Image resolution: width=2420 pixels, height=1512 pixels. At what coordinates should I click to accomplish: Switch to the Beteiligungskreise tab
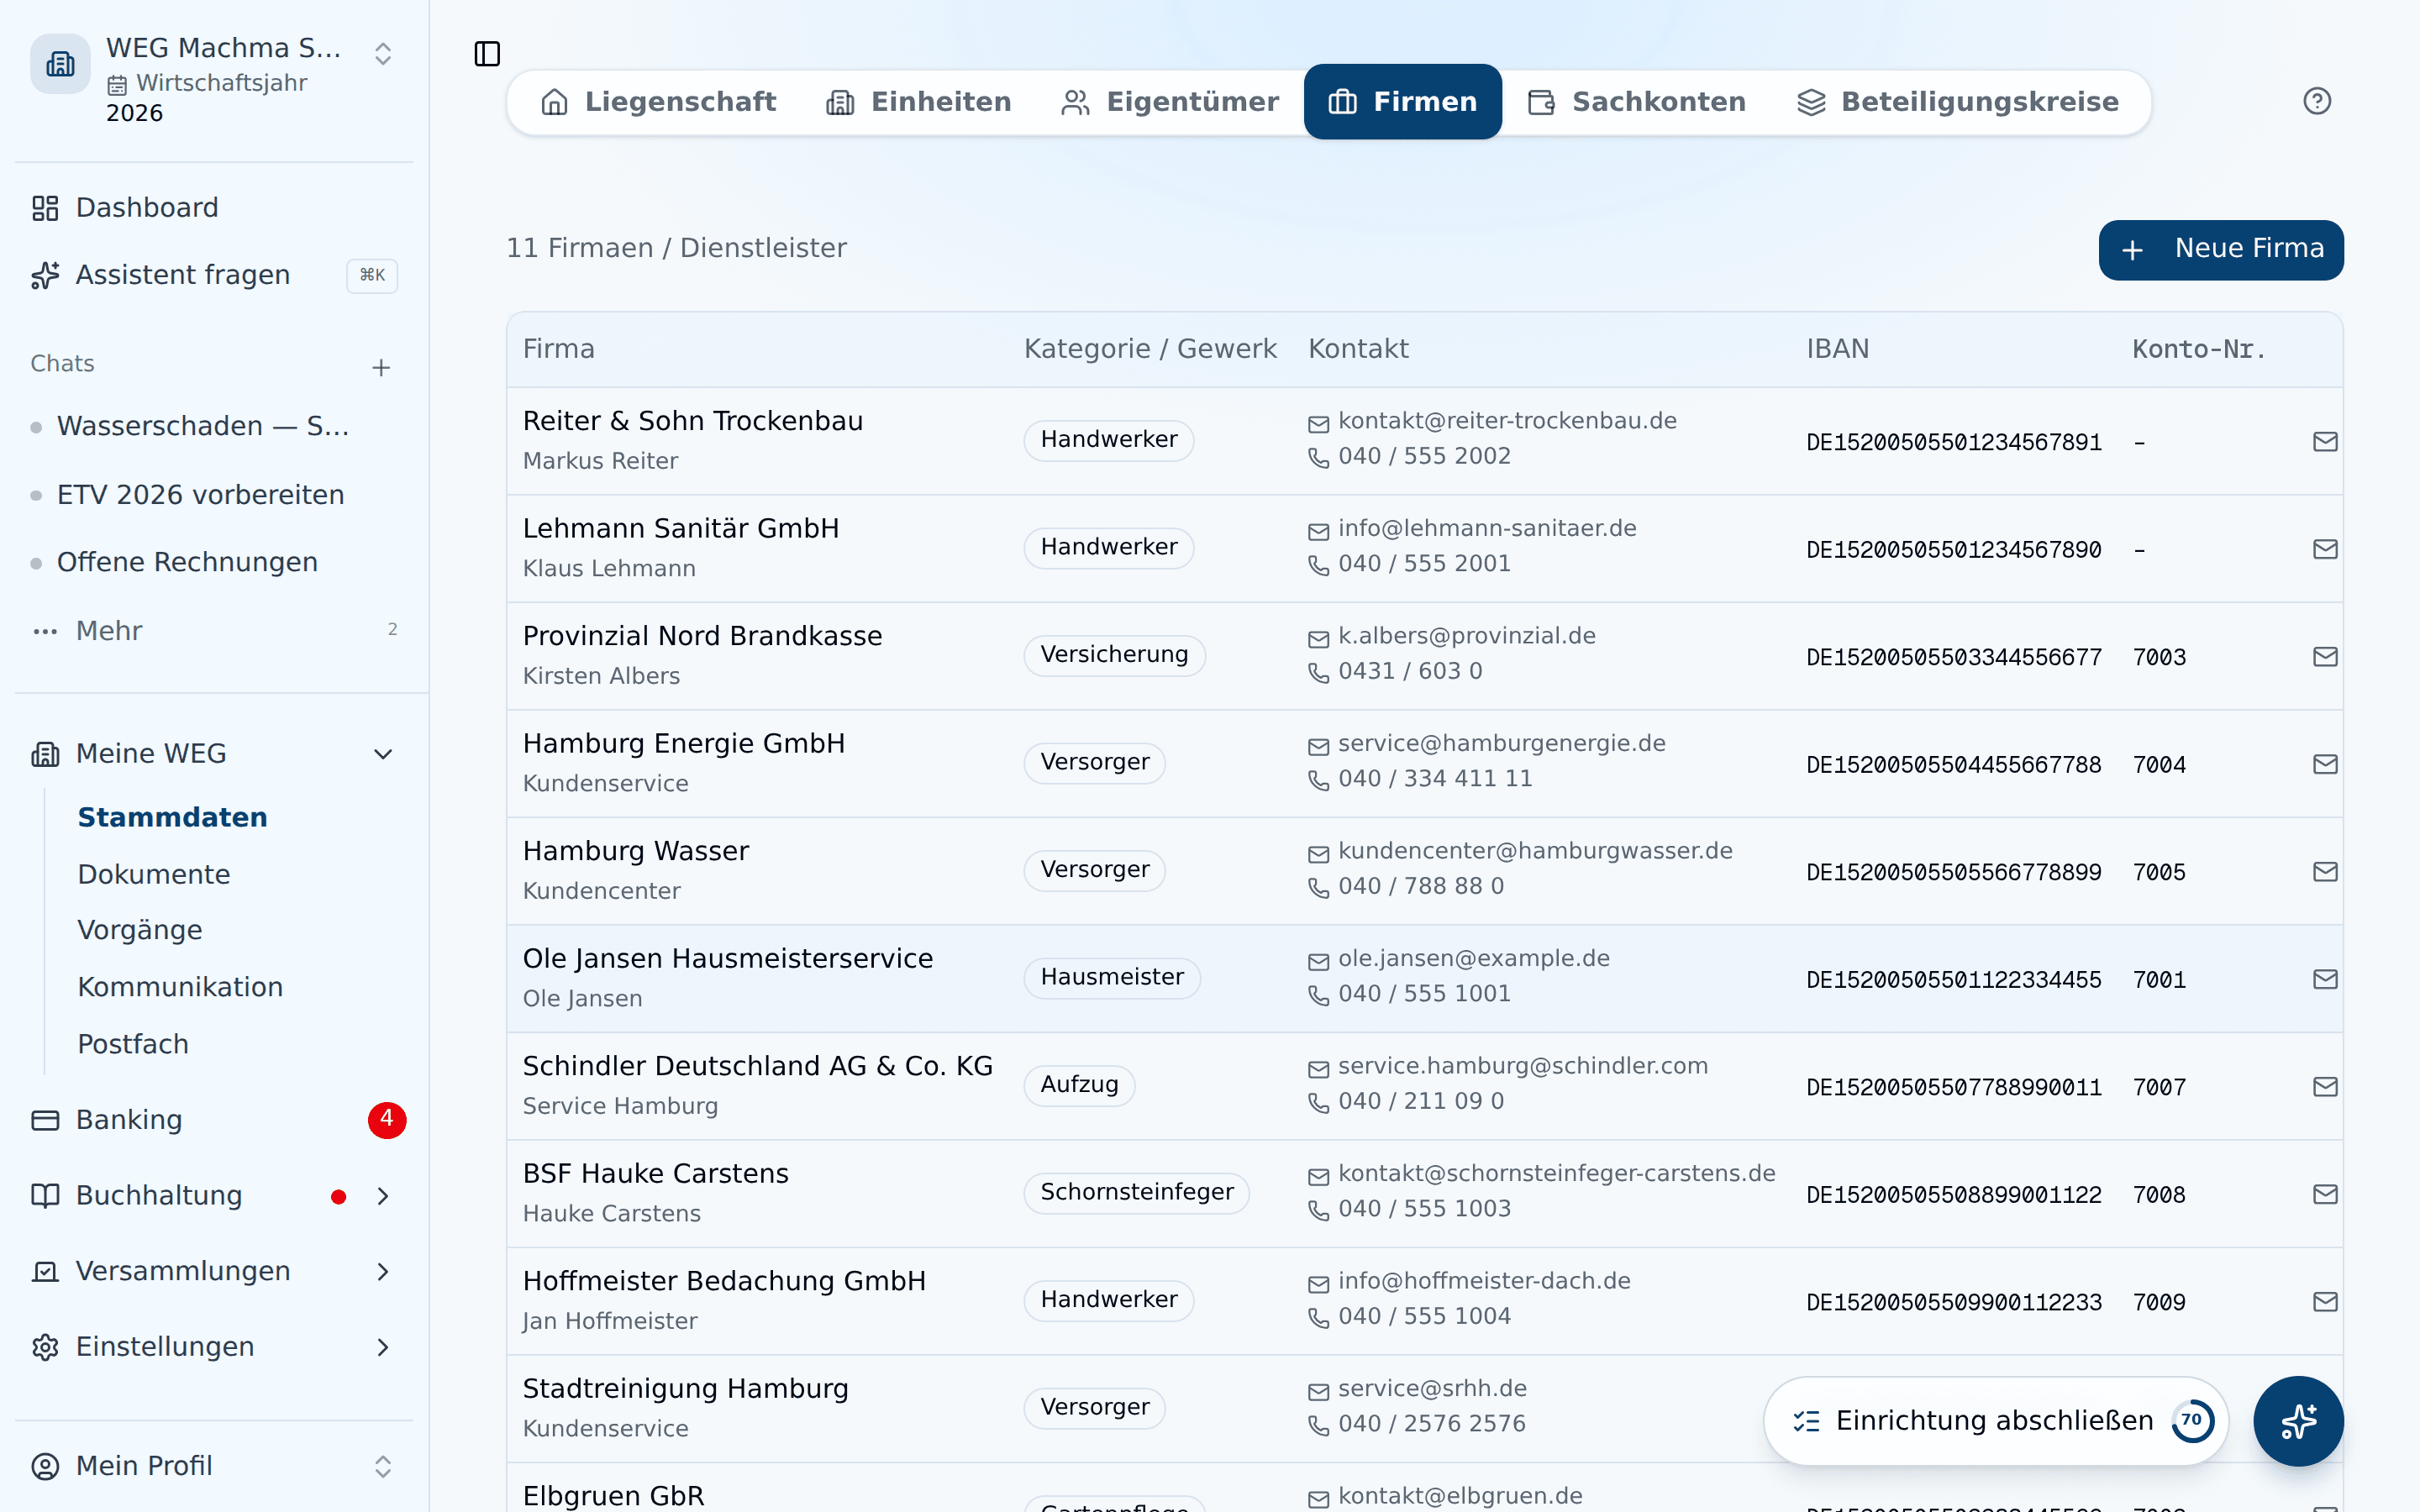1957,102
